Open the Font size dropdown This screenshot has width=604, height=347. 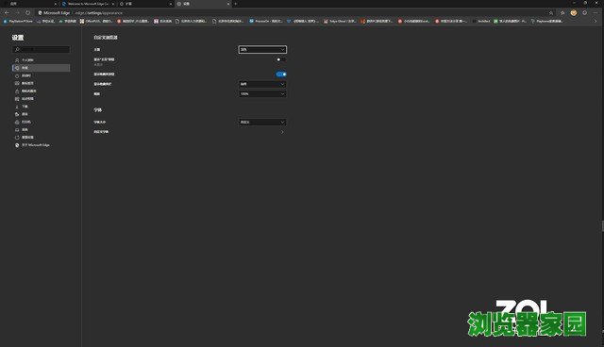point(262,122)
